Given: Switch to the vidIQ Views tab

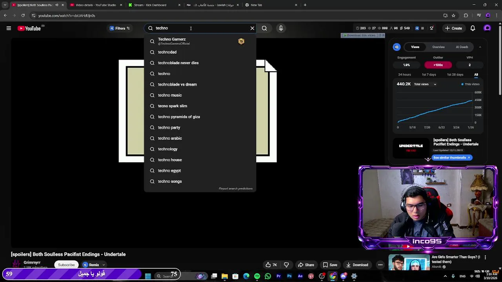Looking at the screenshot, I should 415,47.
